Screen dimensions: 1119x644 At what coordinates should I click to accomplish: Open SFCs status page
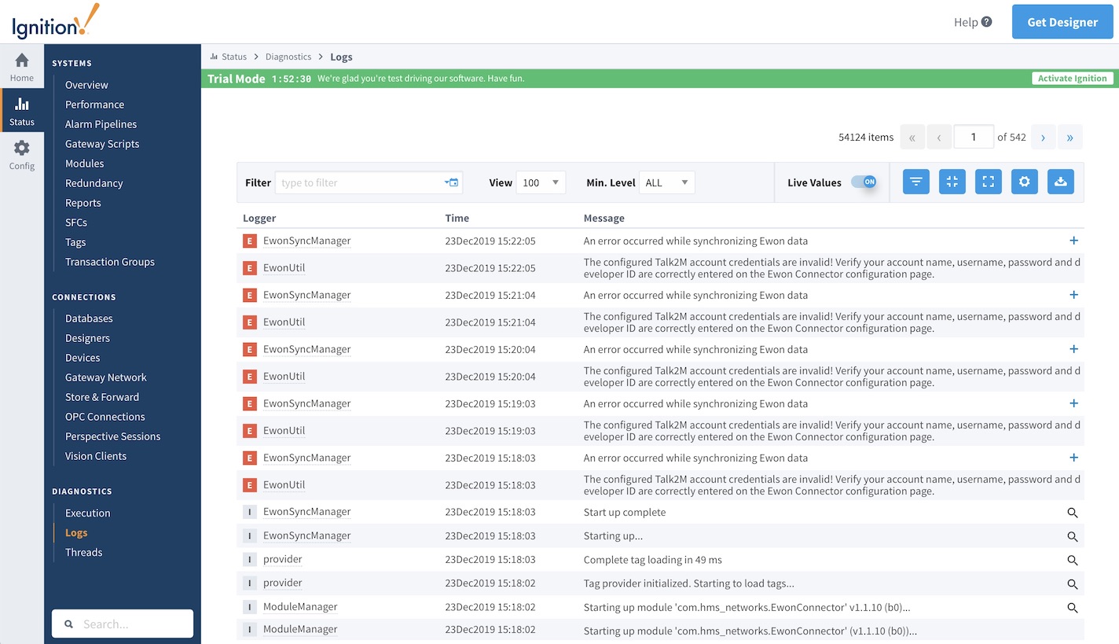(x=76, y=223)
